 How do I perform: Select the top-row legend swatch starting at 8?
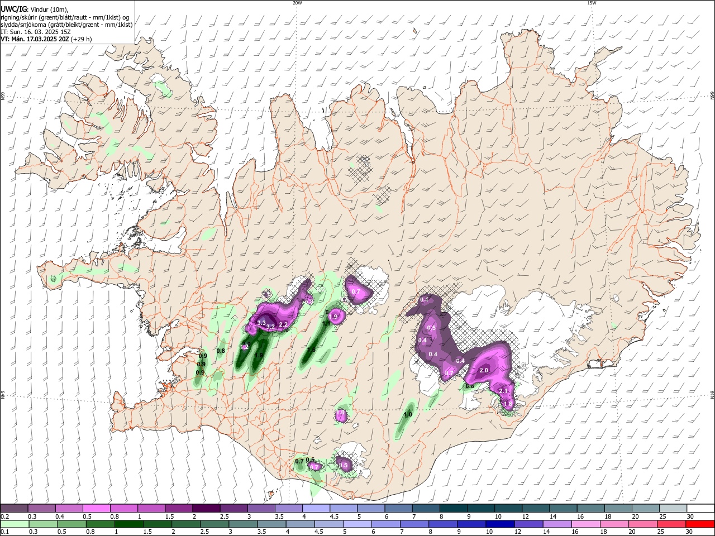tap(452, 508)
